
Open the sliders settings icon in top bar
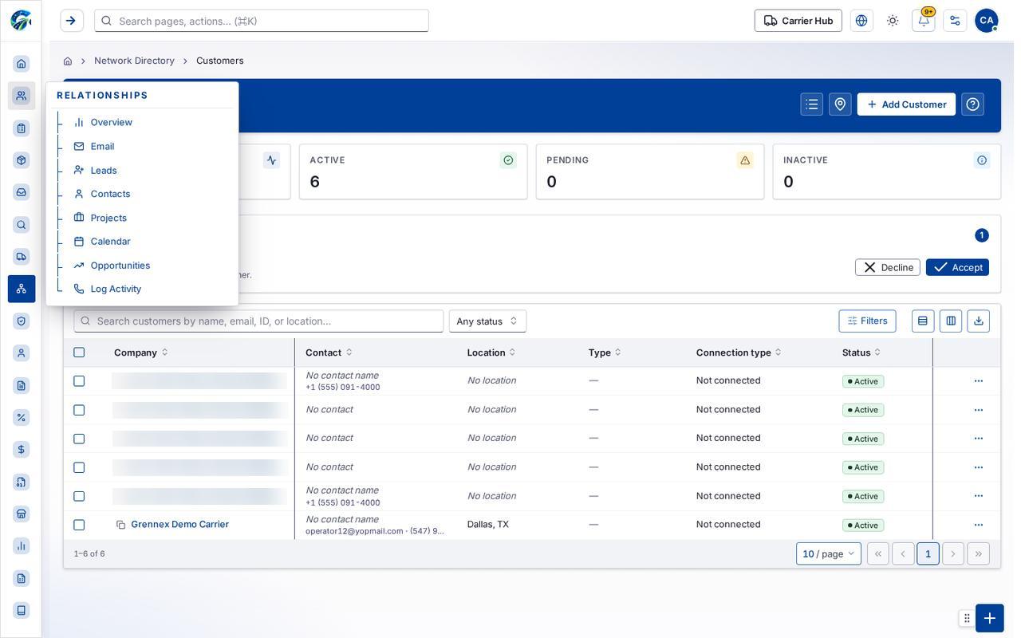[955, 21]
